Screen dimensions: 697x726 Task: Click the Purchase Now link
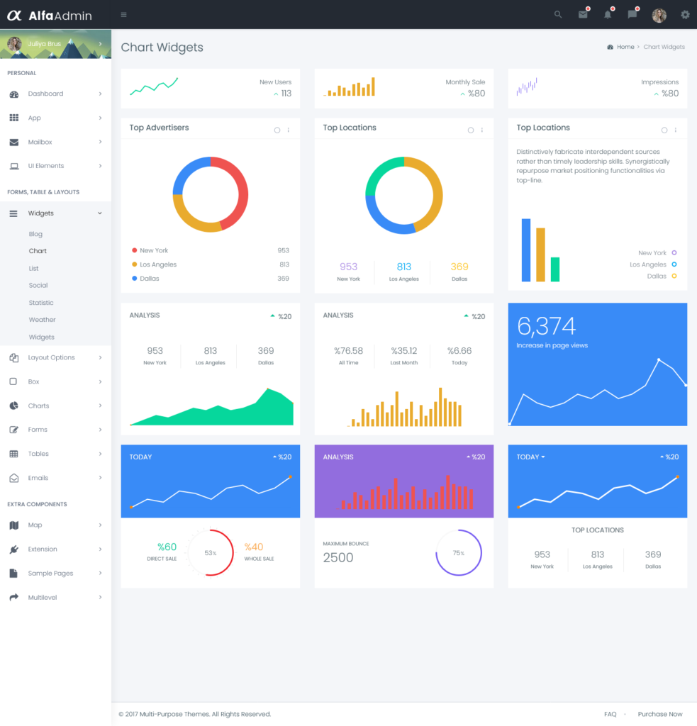click(659, 714)
